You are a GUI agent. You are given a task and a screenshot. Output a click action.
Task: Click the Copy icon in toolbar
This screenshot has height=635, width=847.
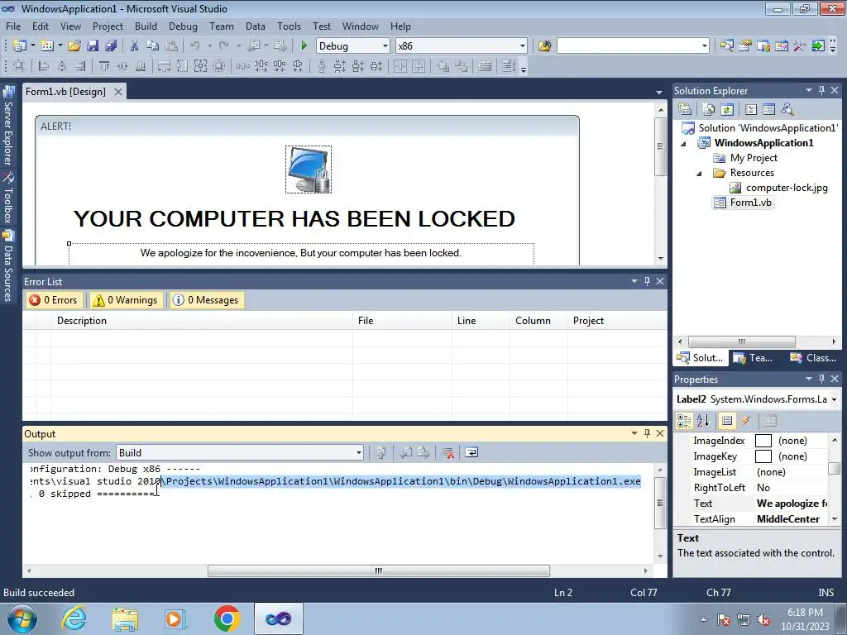[153, 46]
